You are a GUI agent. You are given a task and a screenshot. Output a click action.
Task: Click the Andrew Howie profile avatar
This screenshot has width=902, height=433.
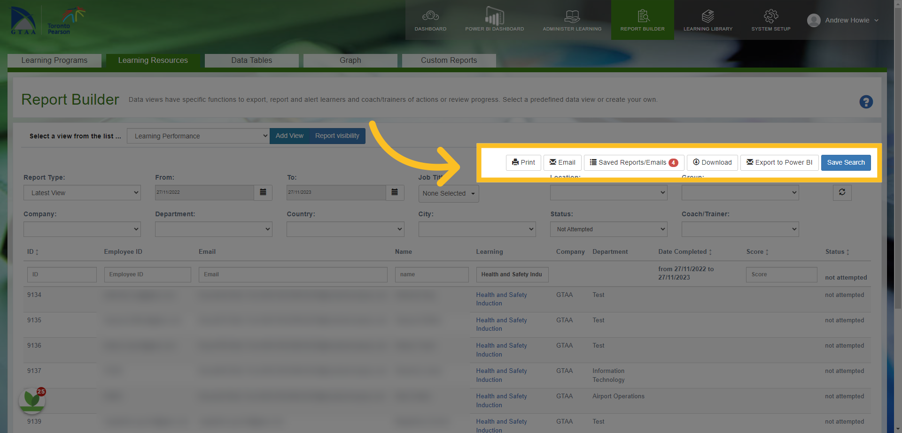coord(814,20)
